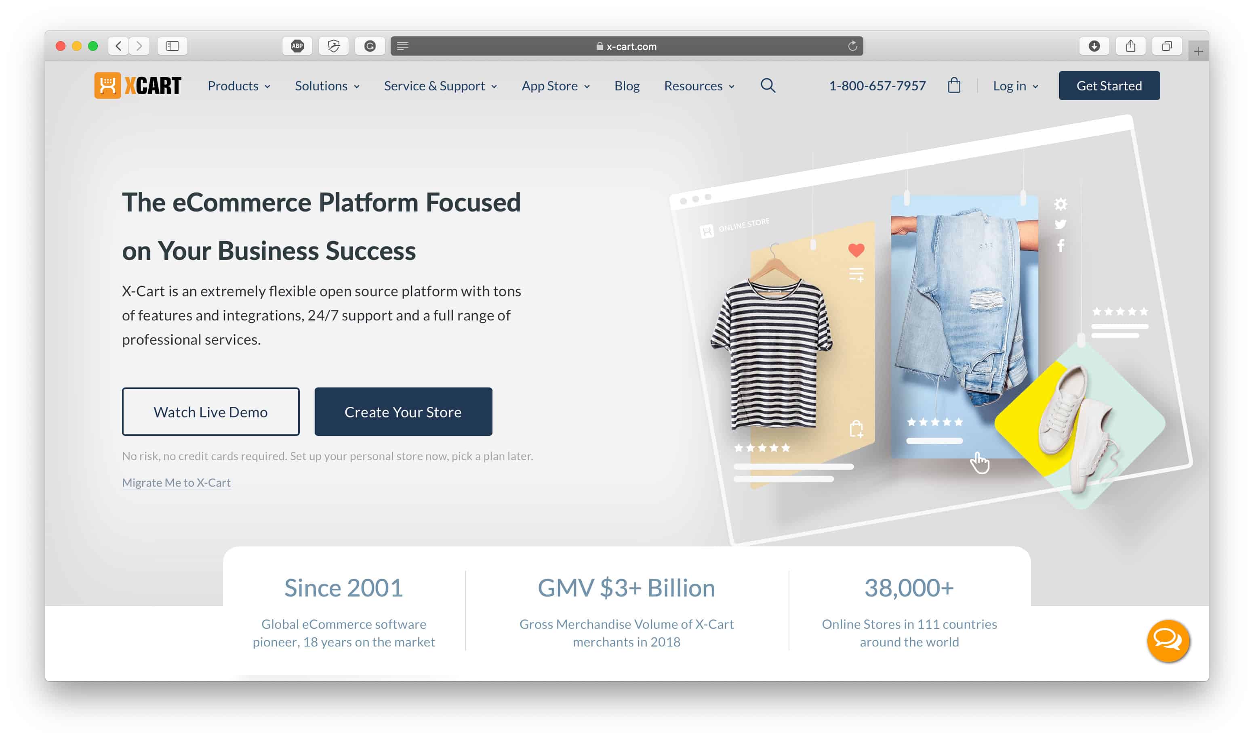Click the Migrate Me to X-Cart link
This screenshot has width=1254, height=741.
click(176, 481)
